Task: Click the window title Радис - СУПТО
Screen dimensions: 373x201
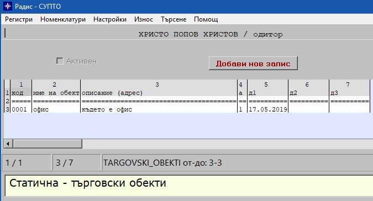Action: 38,7
